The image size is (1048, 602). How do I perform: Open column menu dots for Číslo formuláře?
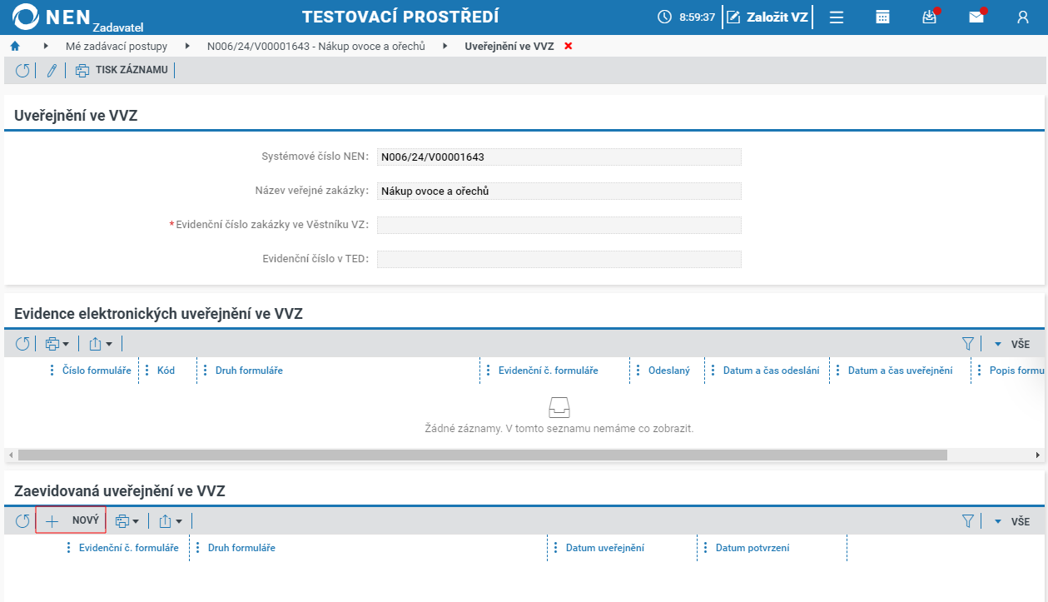[52, 371]
